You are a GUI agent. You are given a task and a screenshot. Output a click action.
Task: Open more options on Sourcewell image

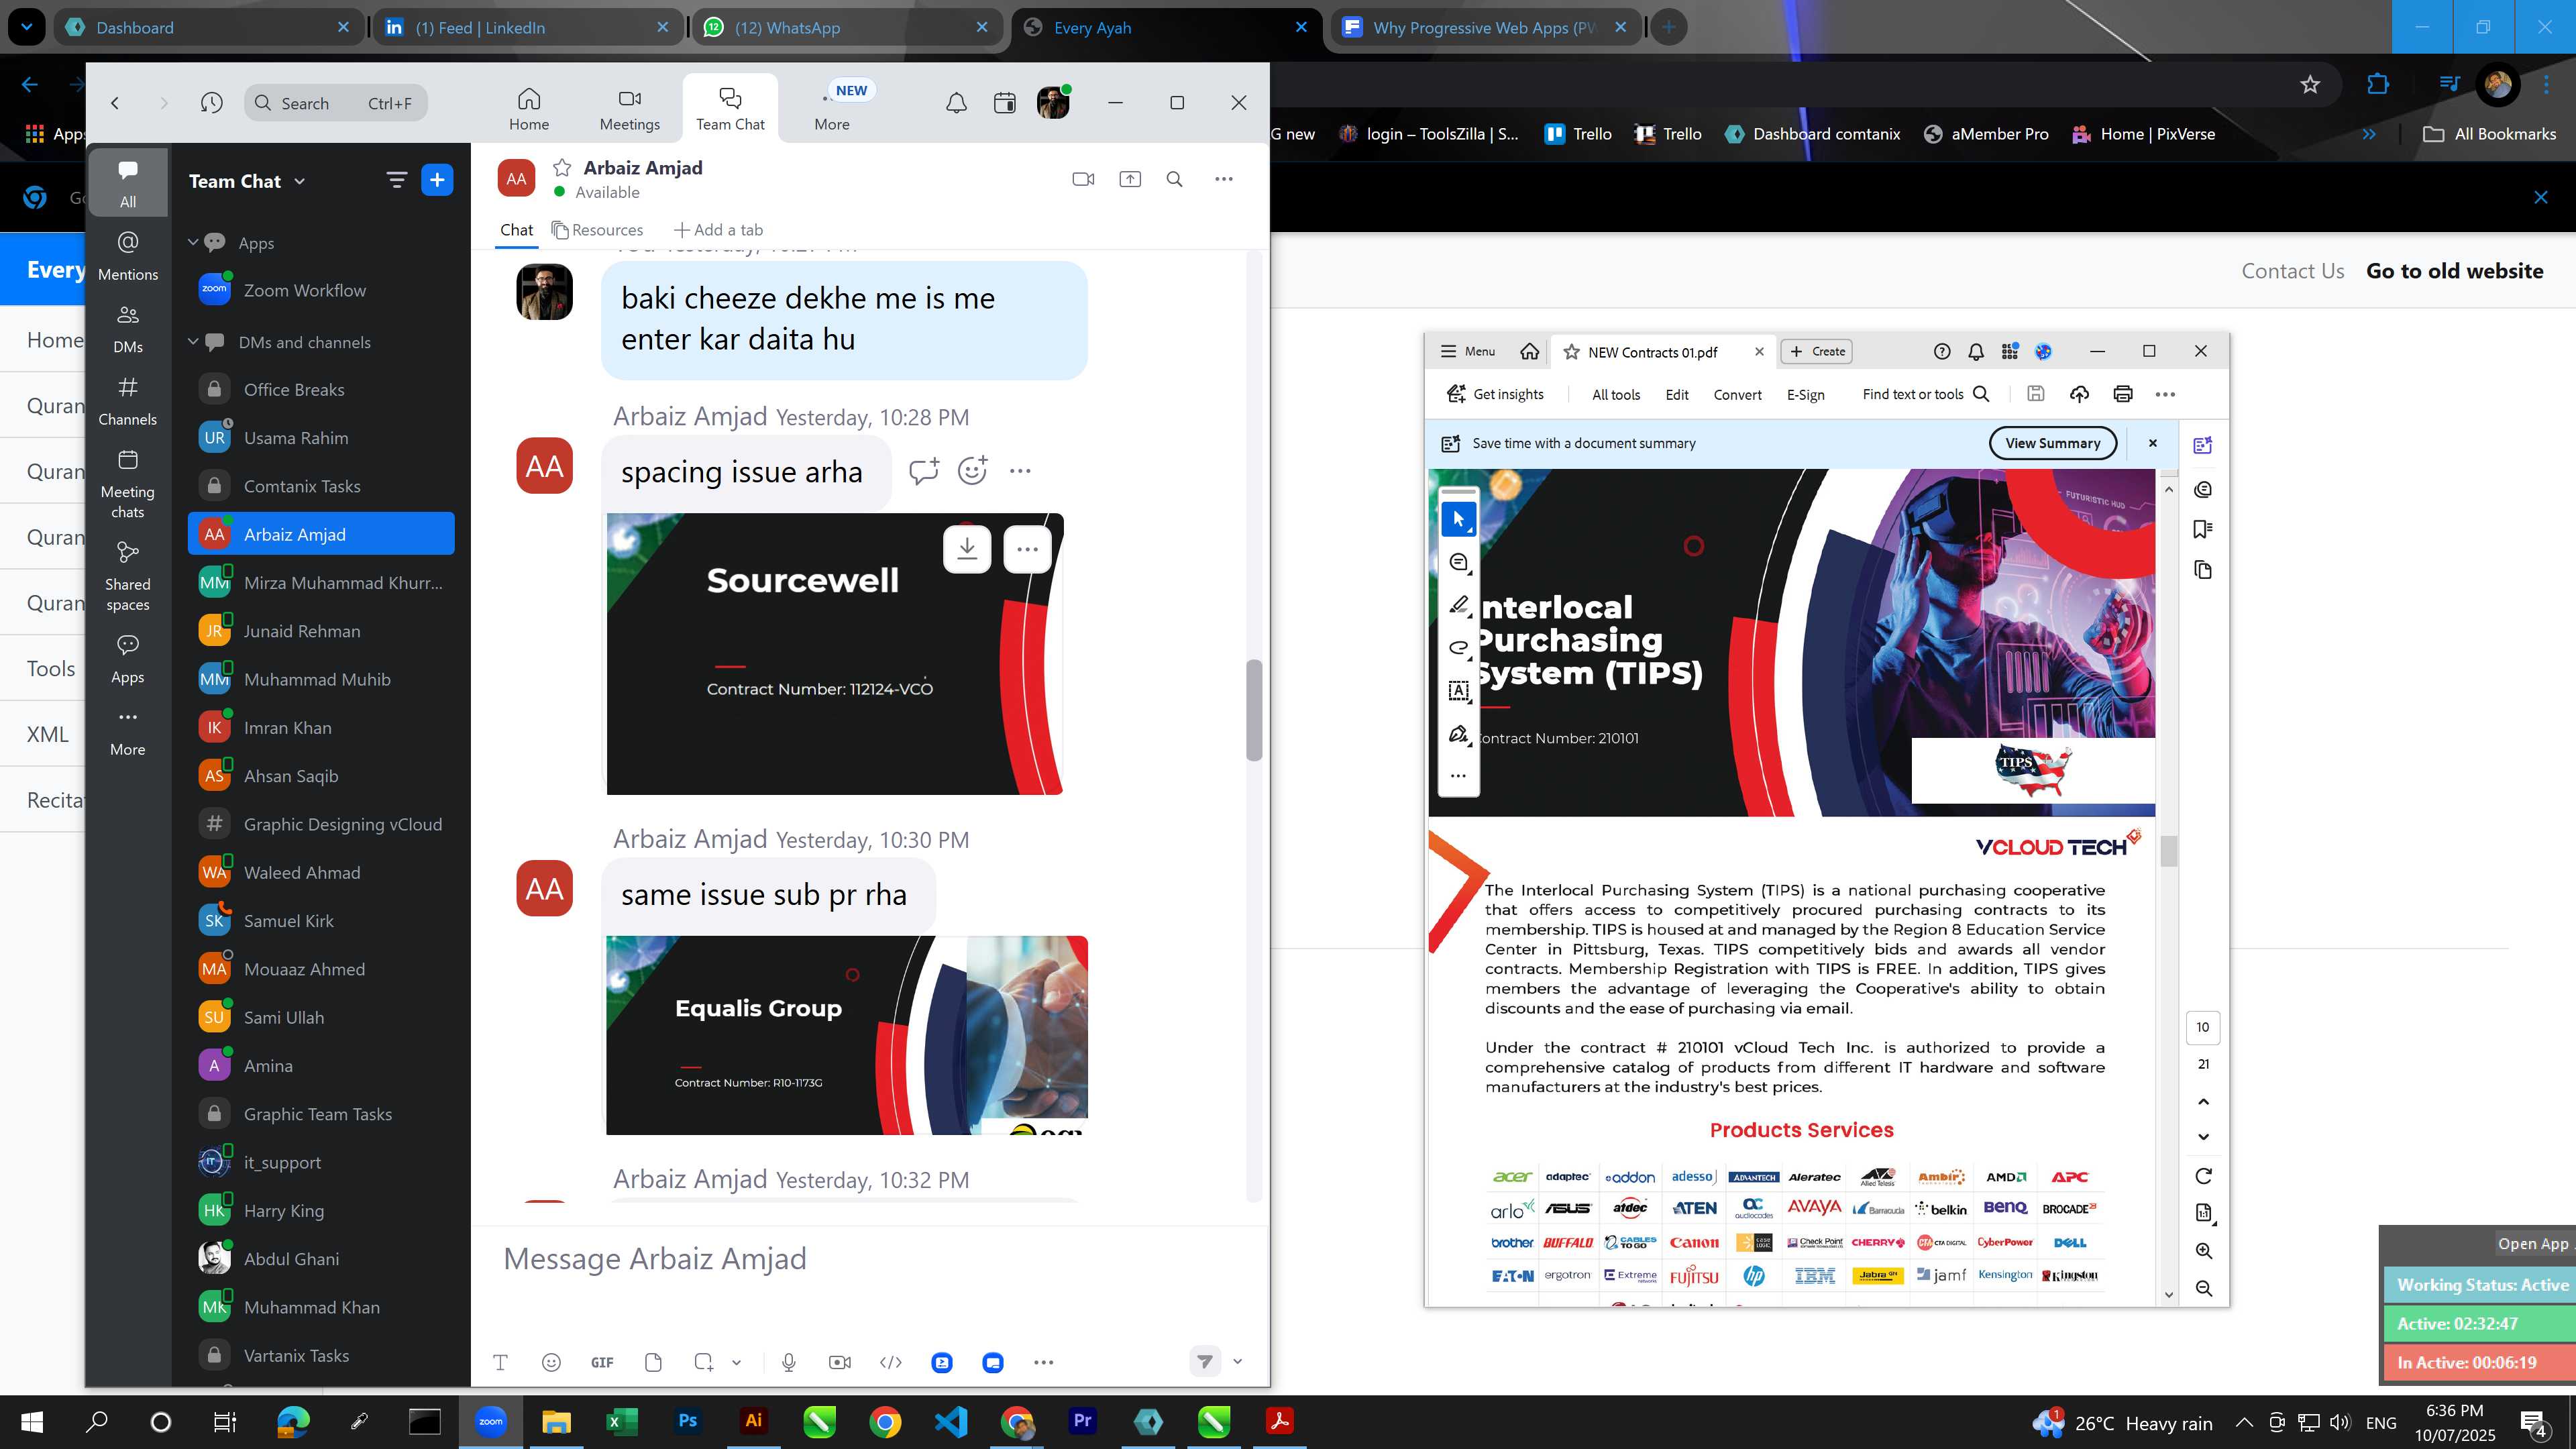(x=1027, y=549)
